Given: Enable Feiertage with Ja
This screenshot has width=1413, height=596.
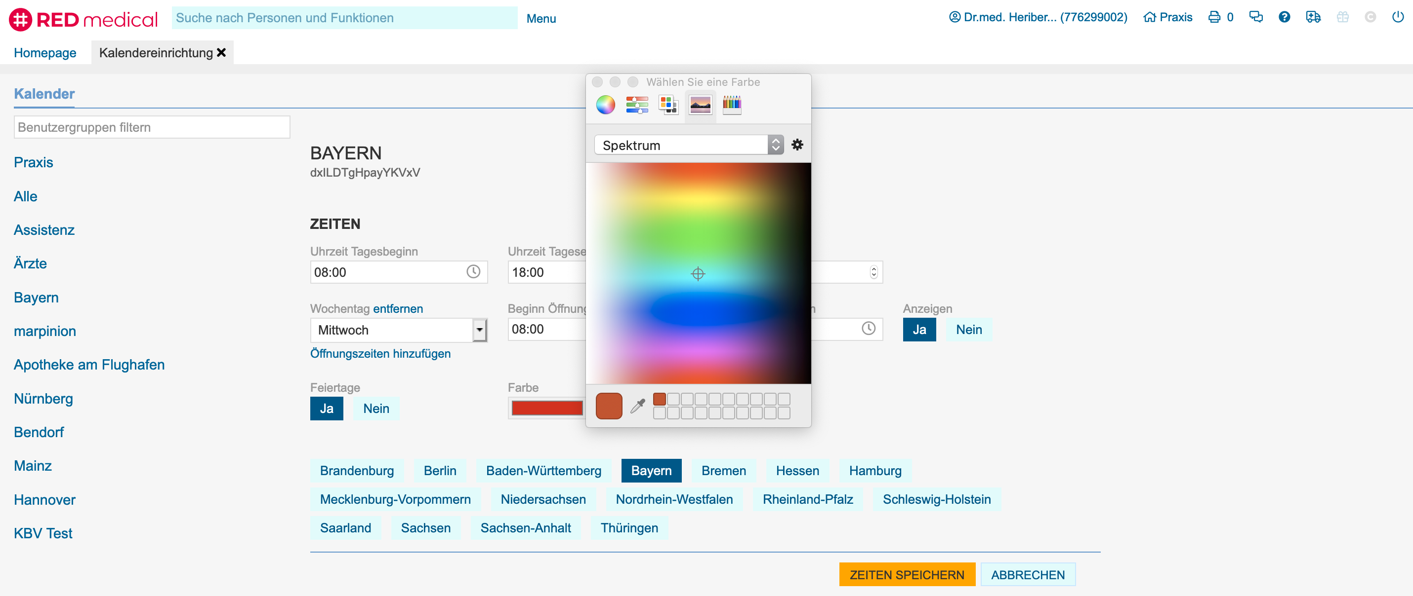Looking at the screenshot, I should [327, 409].
